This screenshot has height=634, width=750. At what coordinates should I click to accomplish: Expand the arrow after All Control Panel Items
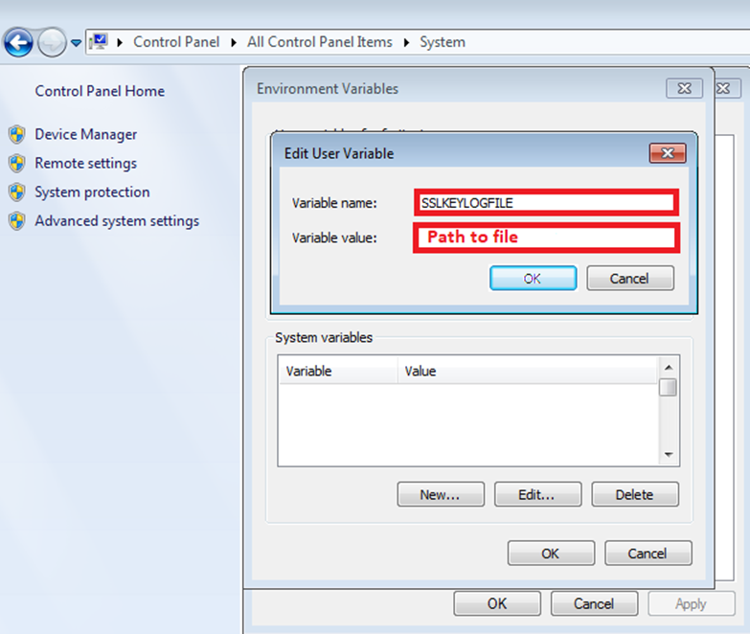point(407,42)
